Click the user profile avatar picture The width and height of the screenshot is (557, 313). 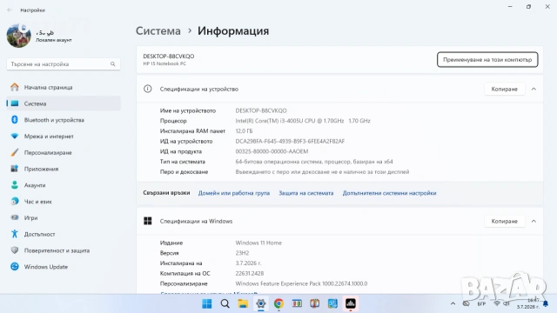click(19, 36)
